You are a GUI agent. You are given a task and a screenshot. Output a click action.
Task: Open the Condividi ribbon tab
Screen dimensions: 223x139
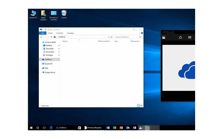[x=60, y=33]
